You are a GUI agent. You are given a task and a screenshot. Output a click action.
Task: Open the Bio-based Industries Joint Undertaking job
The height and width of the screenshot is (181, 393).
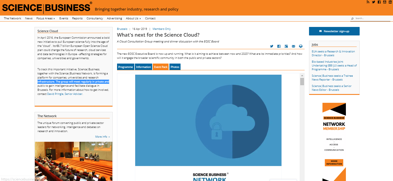pos(334,66)
